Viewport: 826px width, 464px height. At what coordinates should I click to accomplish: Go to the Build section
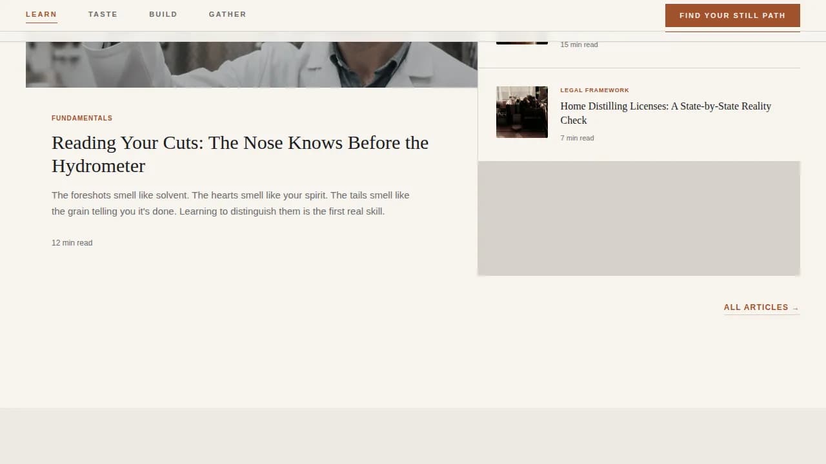pos(163,14)
